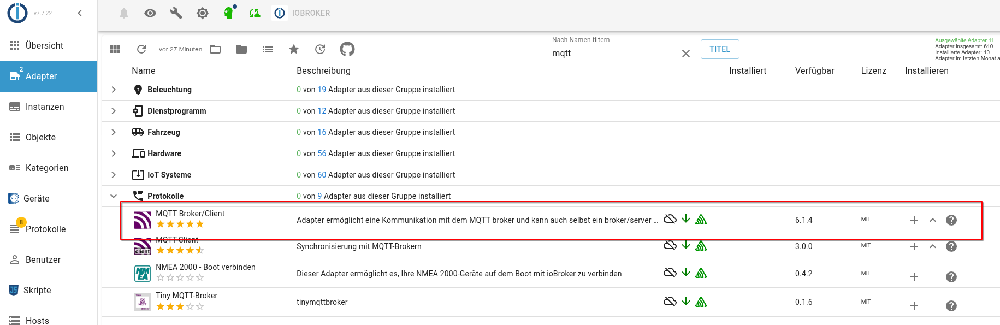Expand the Hardware group

[114, 153]
